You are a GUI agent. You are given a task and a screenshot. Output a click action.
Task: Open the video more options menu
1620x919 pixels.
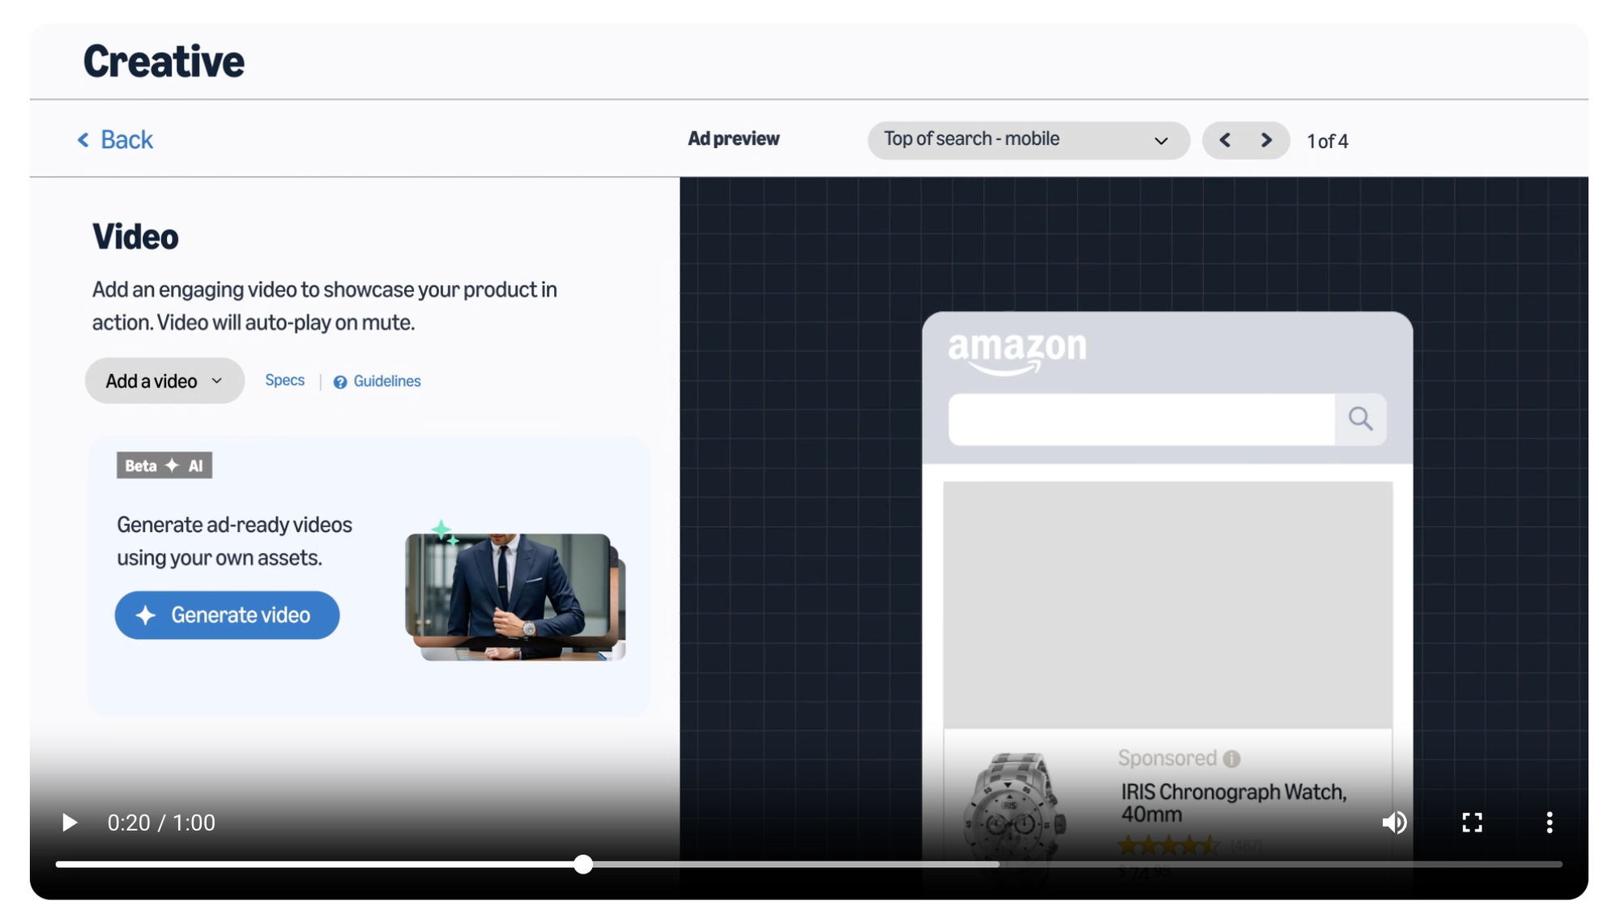1549,823
